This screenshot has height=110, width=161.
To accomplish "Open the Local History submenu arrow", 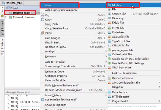I will (106, 95).
